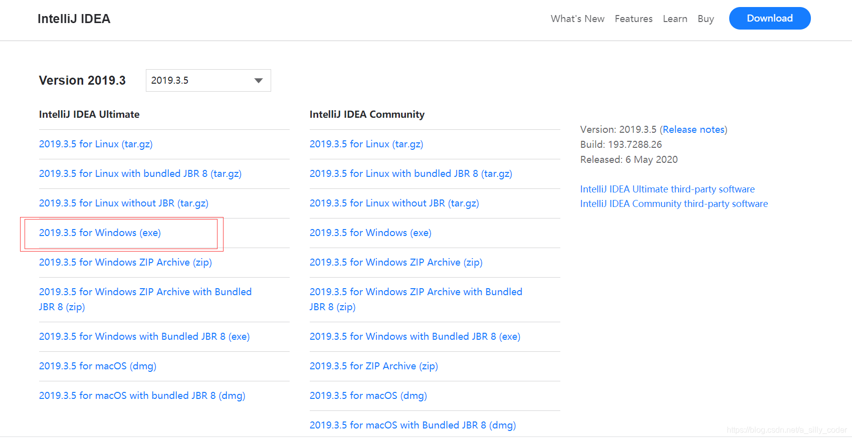Open the What's New menu item
This screenshot has width=852, height=439.
click(577, 19)
